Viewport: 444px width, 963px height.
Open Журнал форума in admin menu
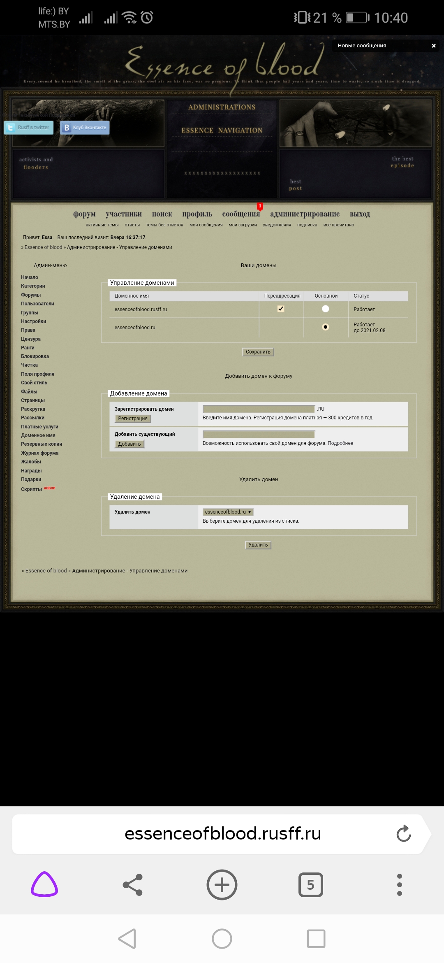click(40, 453)
